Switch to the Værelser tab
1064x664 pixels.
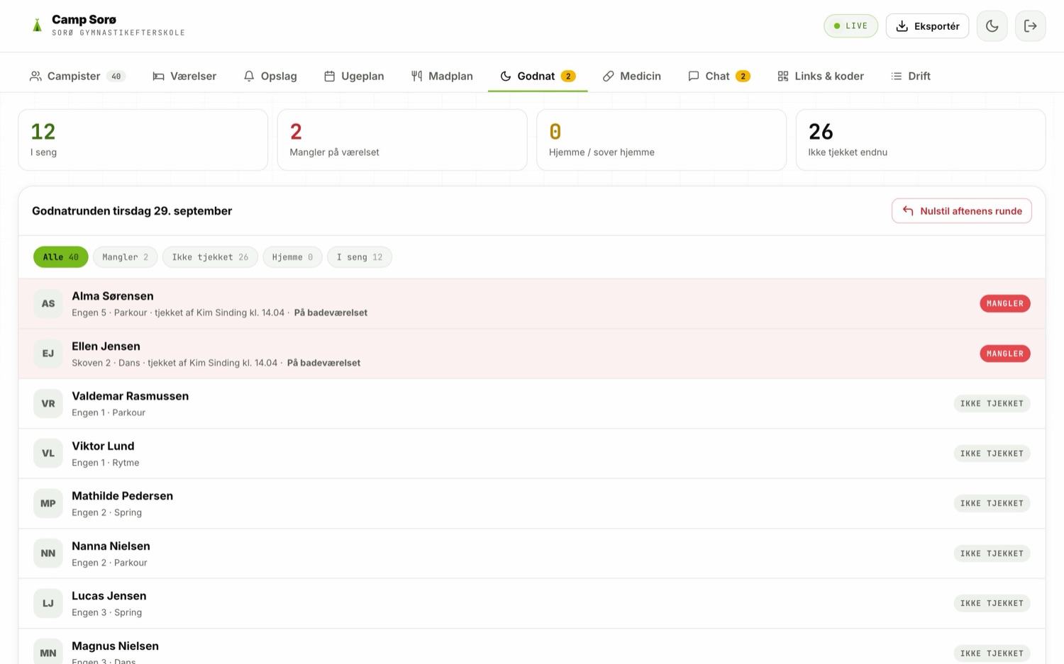[184, 76]
